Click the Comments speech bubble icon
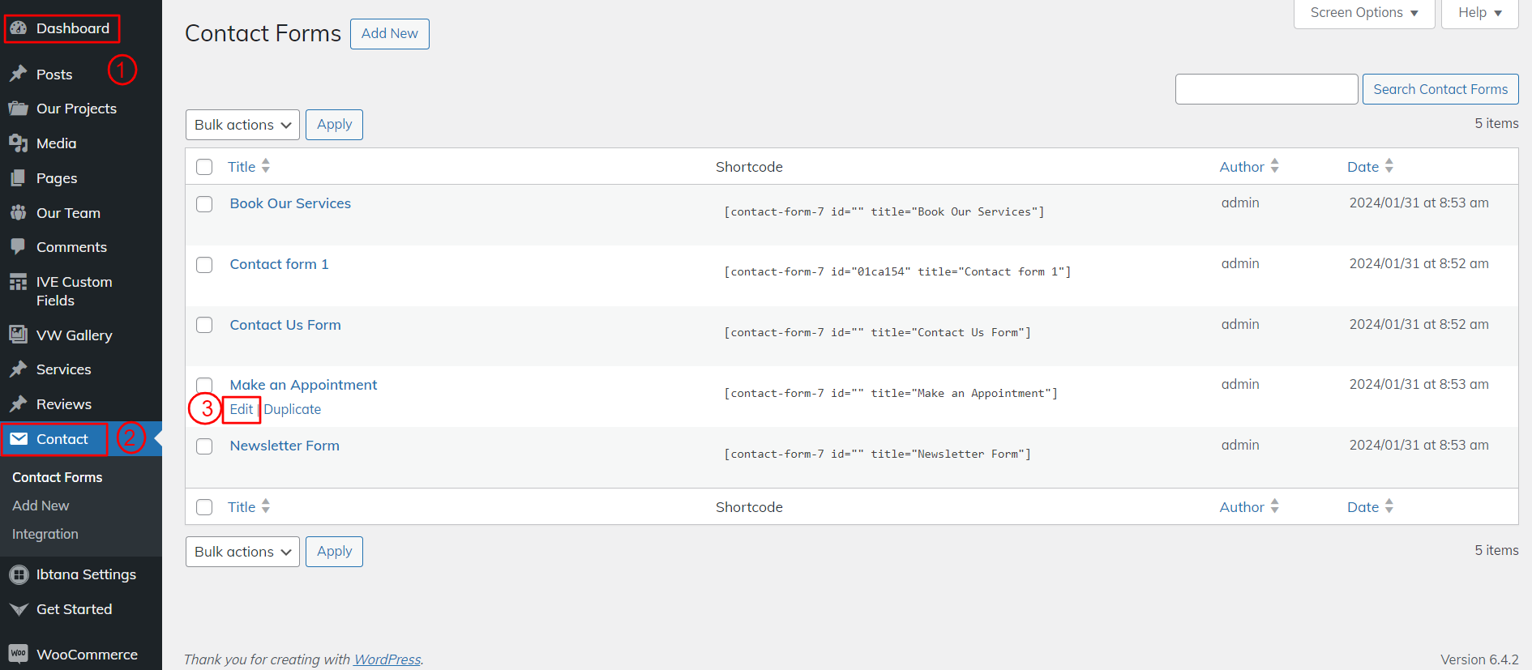This screenshot has width=1532, height=670. pos(19,247)
